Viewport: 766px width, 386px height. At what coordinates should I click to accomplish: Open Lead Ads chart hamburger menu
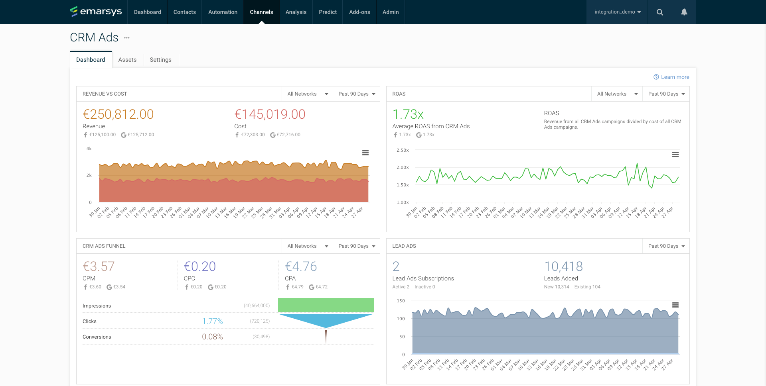675,305
